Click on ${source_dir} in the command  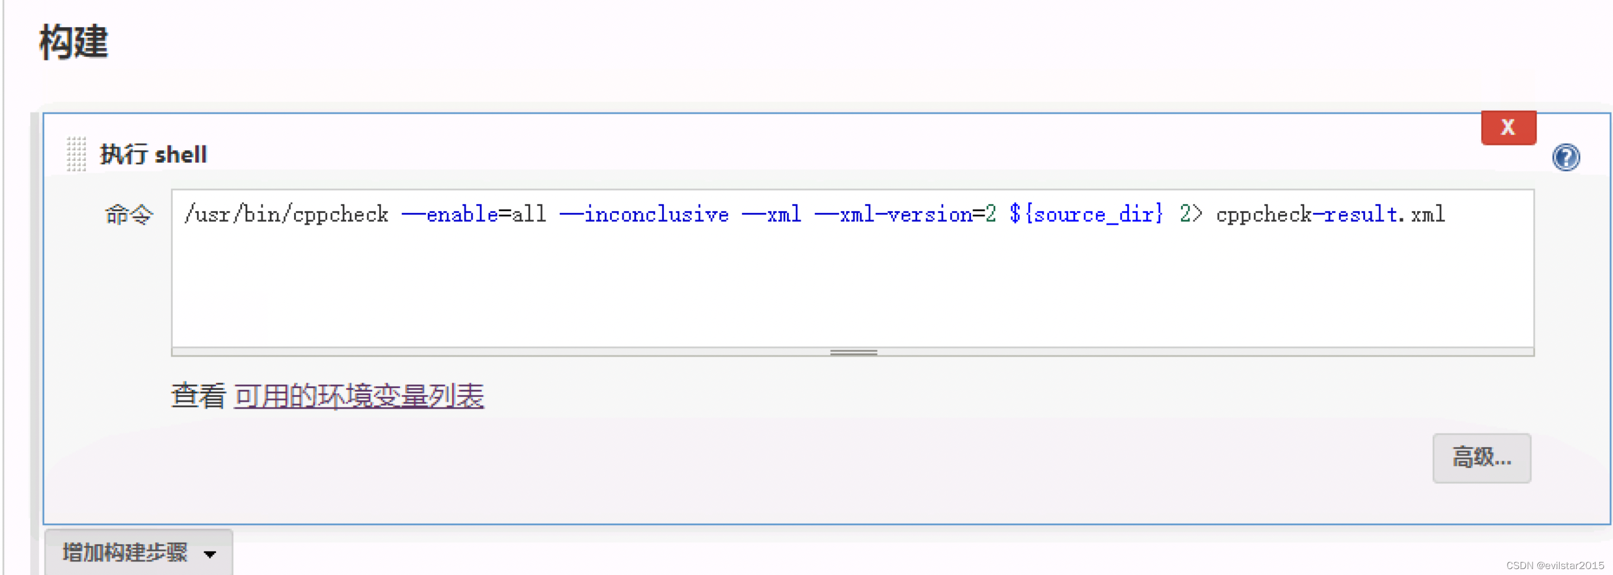[x=1086, y=215]
